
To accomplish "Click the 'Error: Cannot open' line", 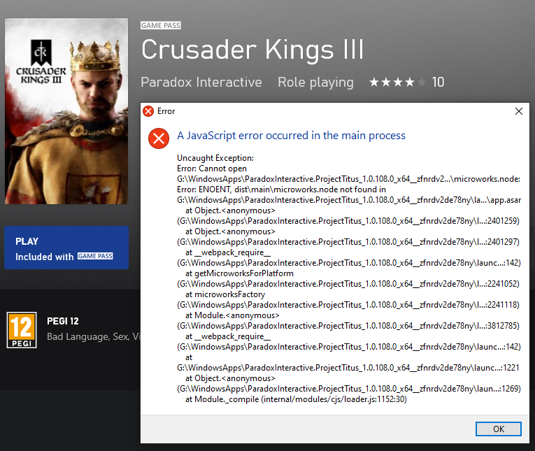I will (211, 169).
